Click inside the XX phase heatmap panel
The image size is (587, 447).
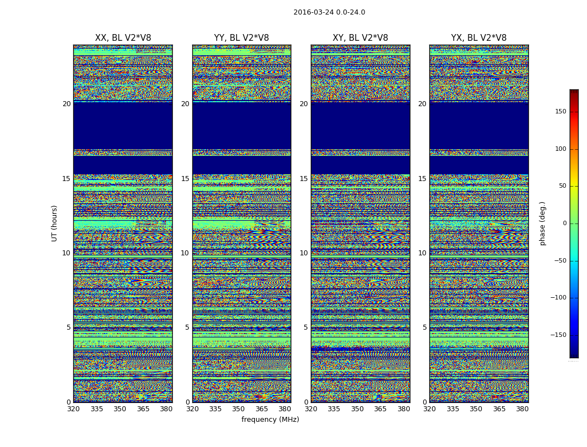coord(123,223)
